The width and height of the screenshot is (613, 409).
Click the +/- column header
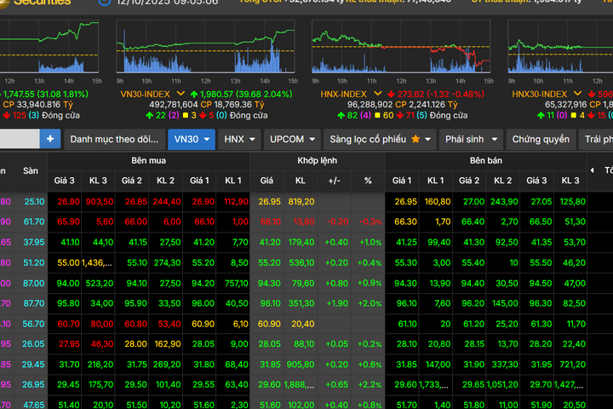click(x=335, y=181)
